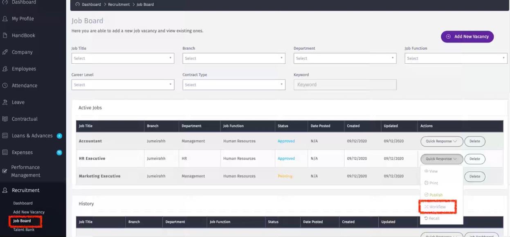The height and width of the screenshot is (237, 510).
Task: Open the Job Title filter dropdown
Action: click(123, 58)
